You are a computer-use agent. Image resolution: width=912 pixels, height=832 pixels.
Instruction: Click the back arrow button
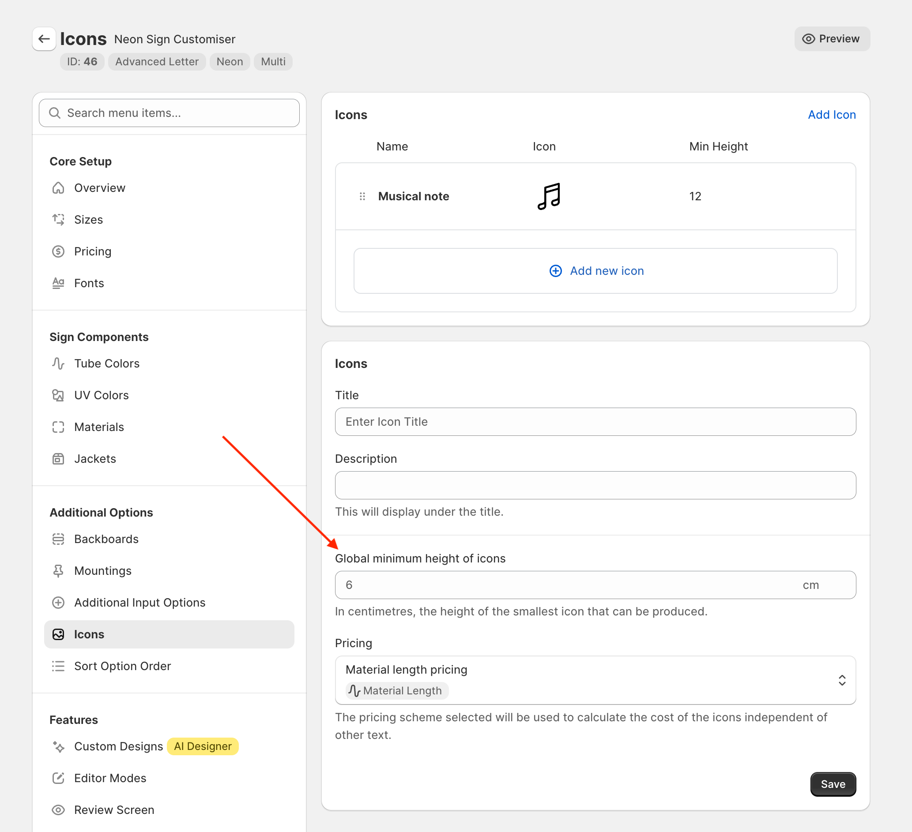44,39
